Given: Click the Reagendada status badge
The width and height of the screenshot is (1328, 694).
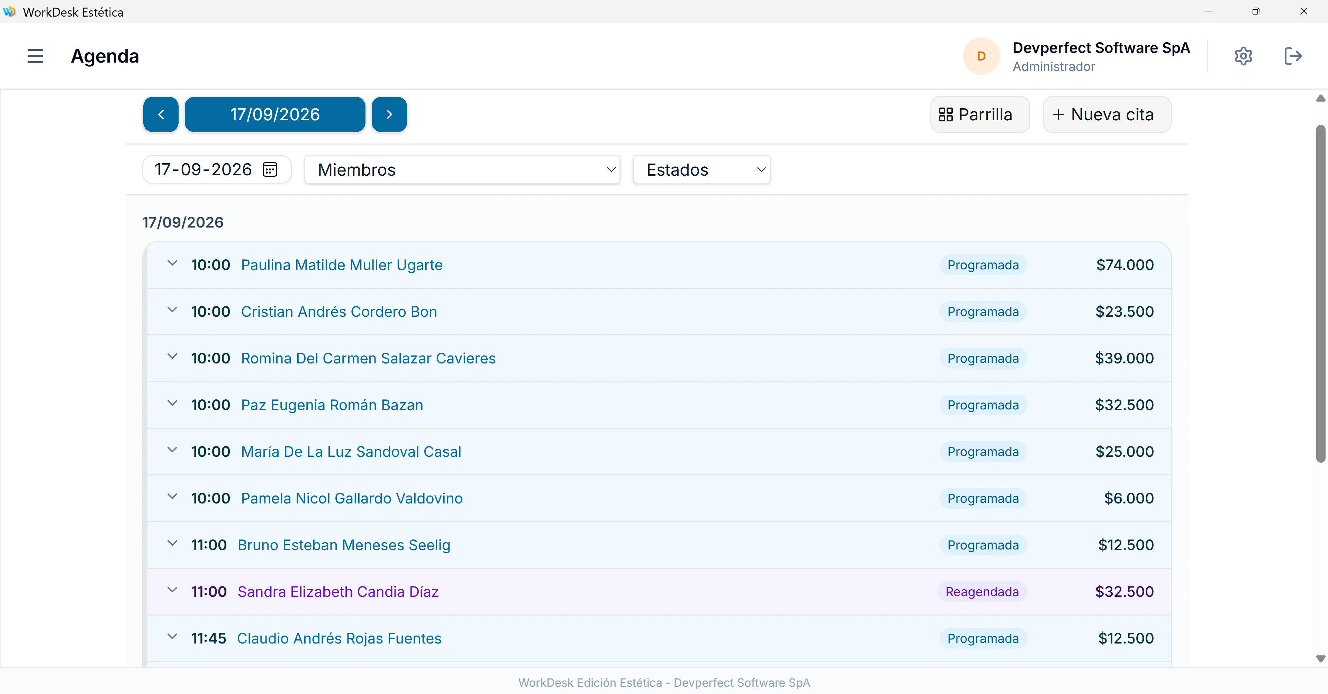Looking at the screenshot, I should click(x=982, y=592).
